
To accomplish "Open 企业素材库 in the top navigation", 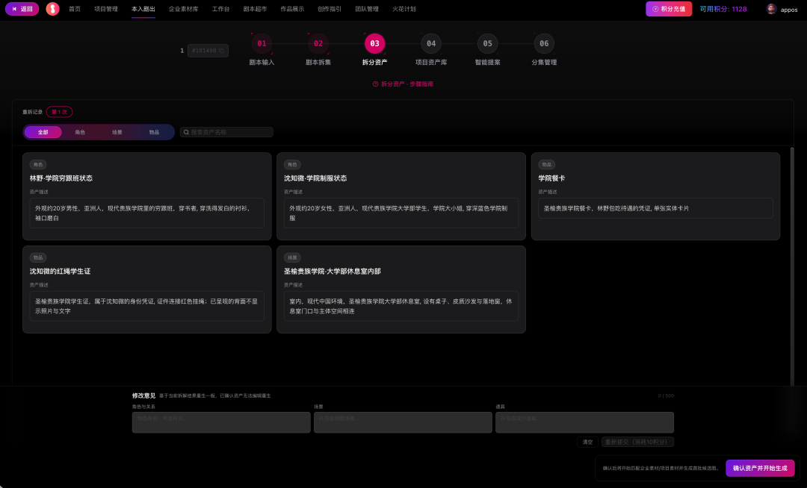I will 183,9.
